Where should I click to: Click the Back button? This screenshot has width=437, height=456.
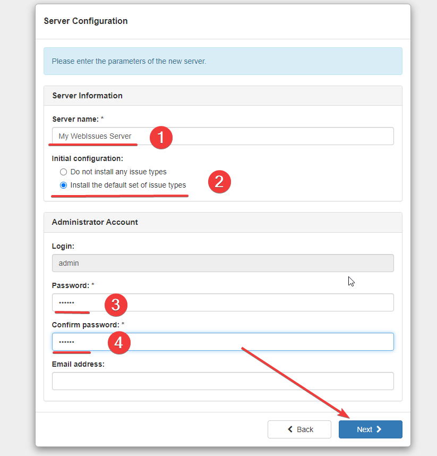coord(299,429)
